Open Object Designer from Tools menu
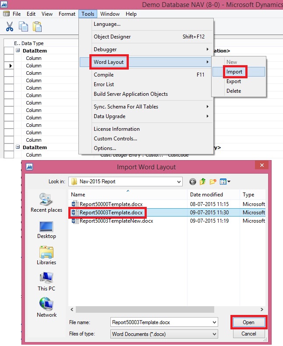This screenshot has height=346, width=283. [112, 37]
